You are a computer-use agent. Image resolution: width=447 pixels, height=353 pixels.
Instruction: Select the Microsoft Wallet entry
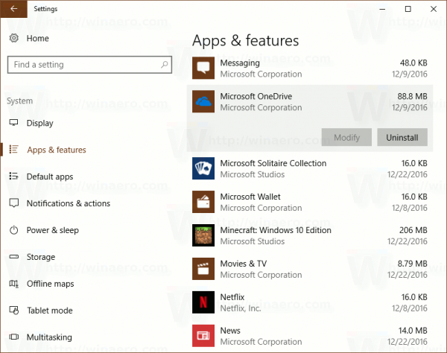[310, 202]
